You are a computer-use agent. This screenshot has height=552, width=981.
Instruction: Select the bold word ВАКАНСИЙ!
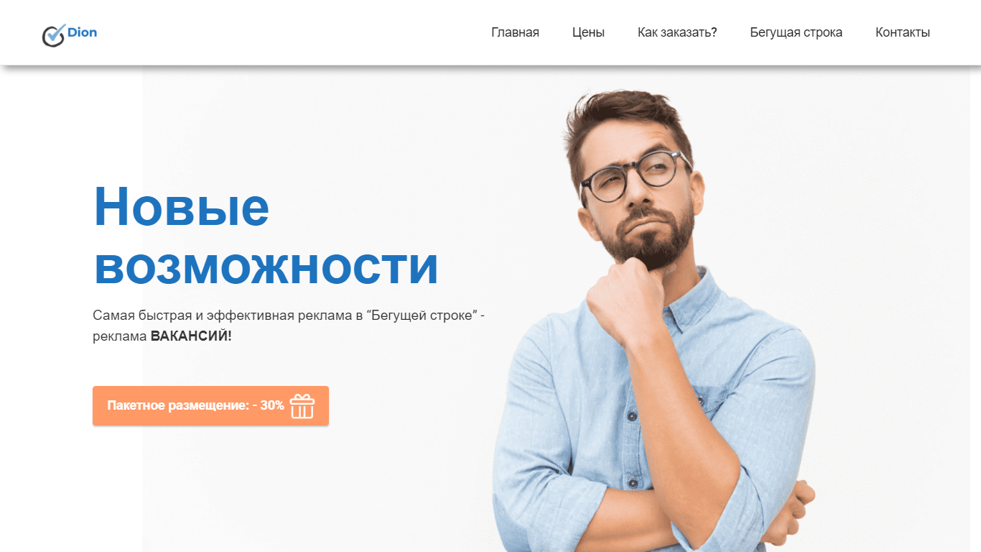pyautogui.click(x=191, y=336)
